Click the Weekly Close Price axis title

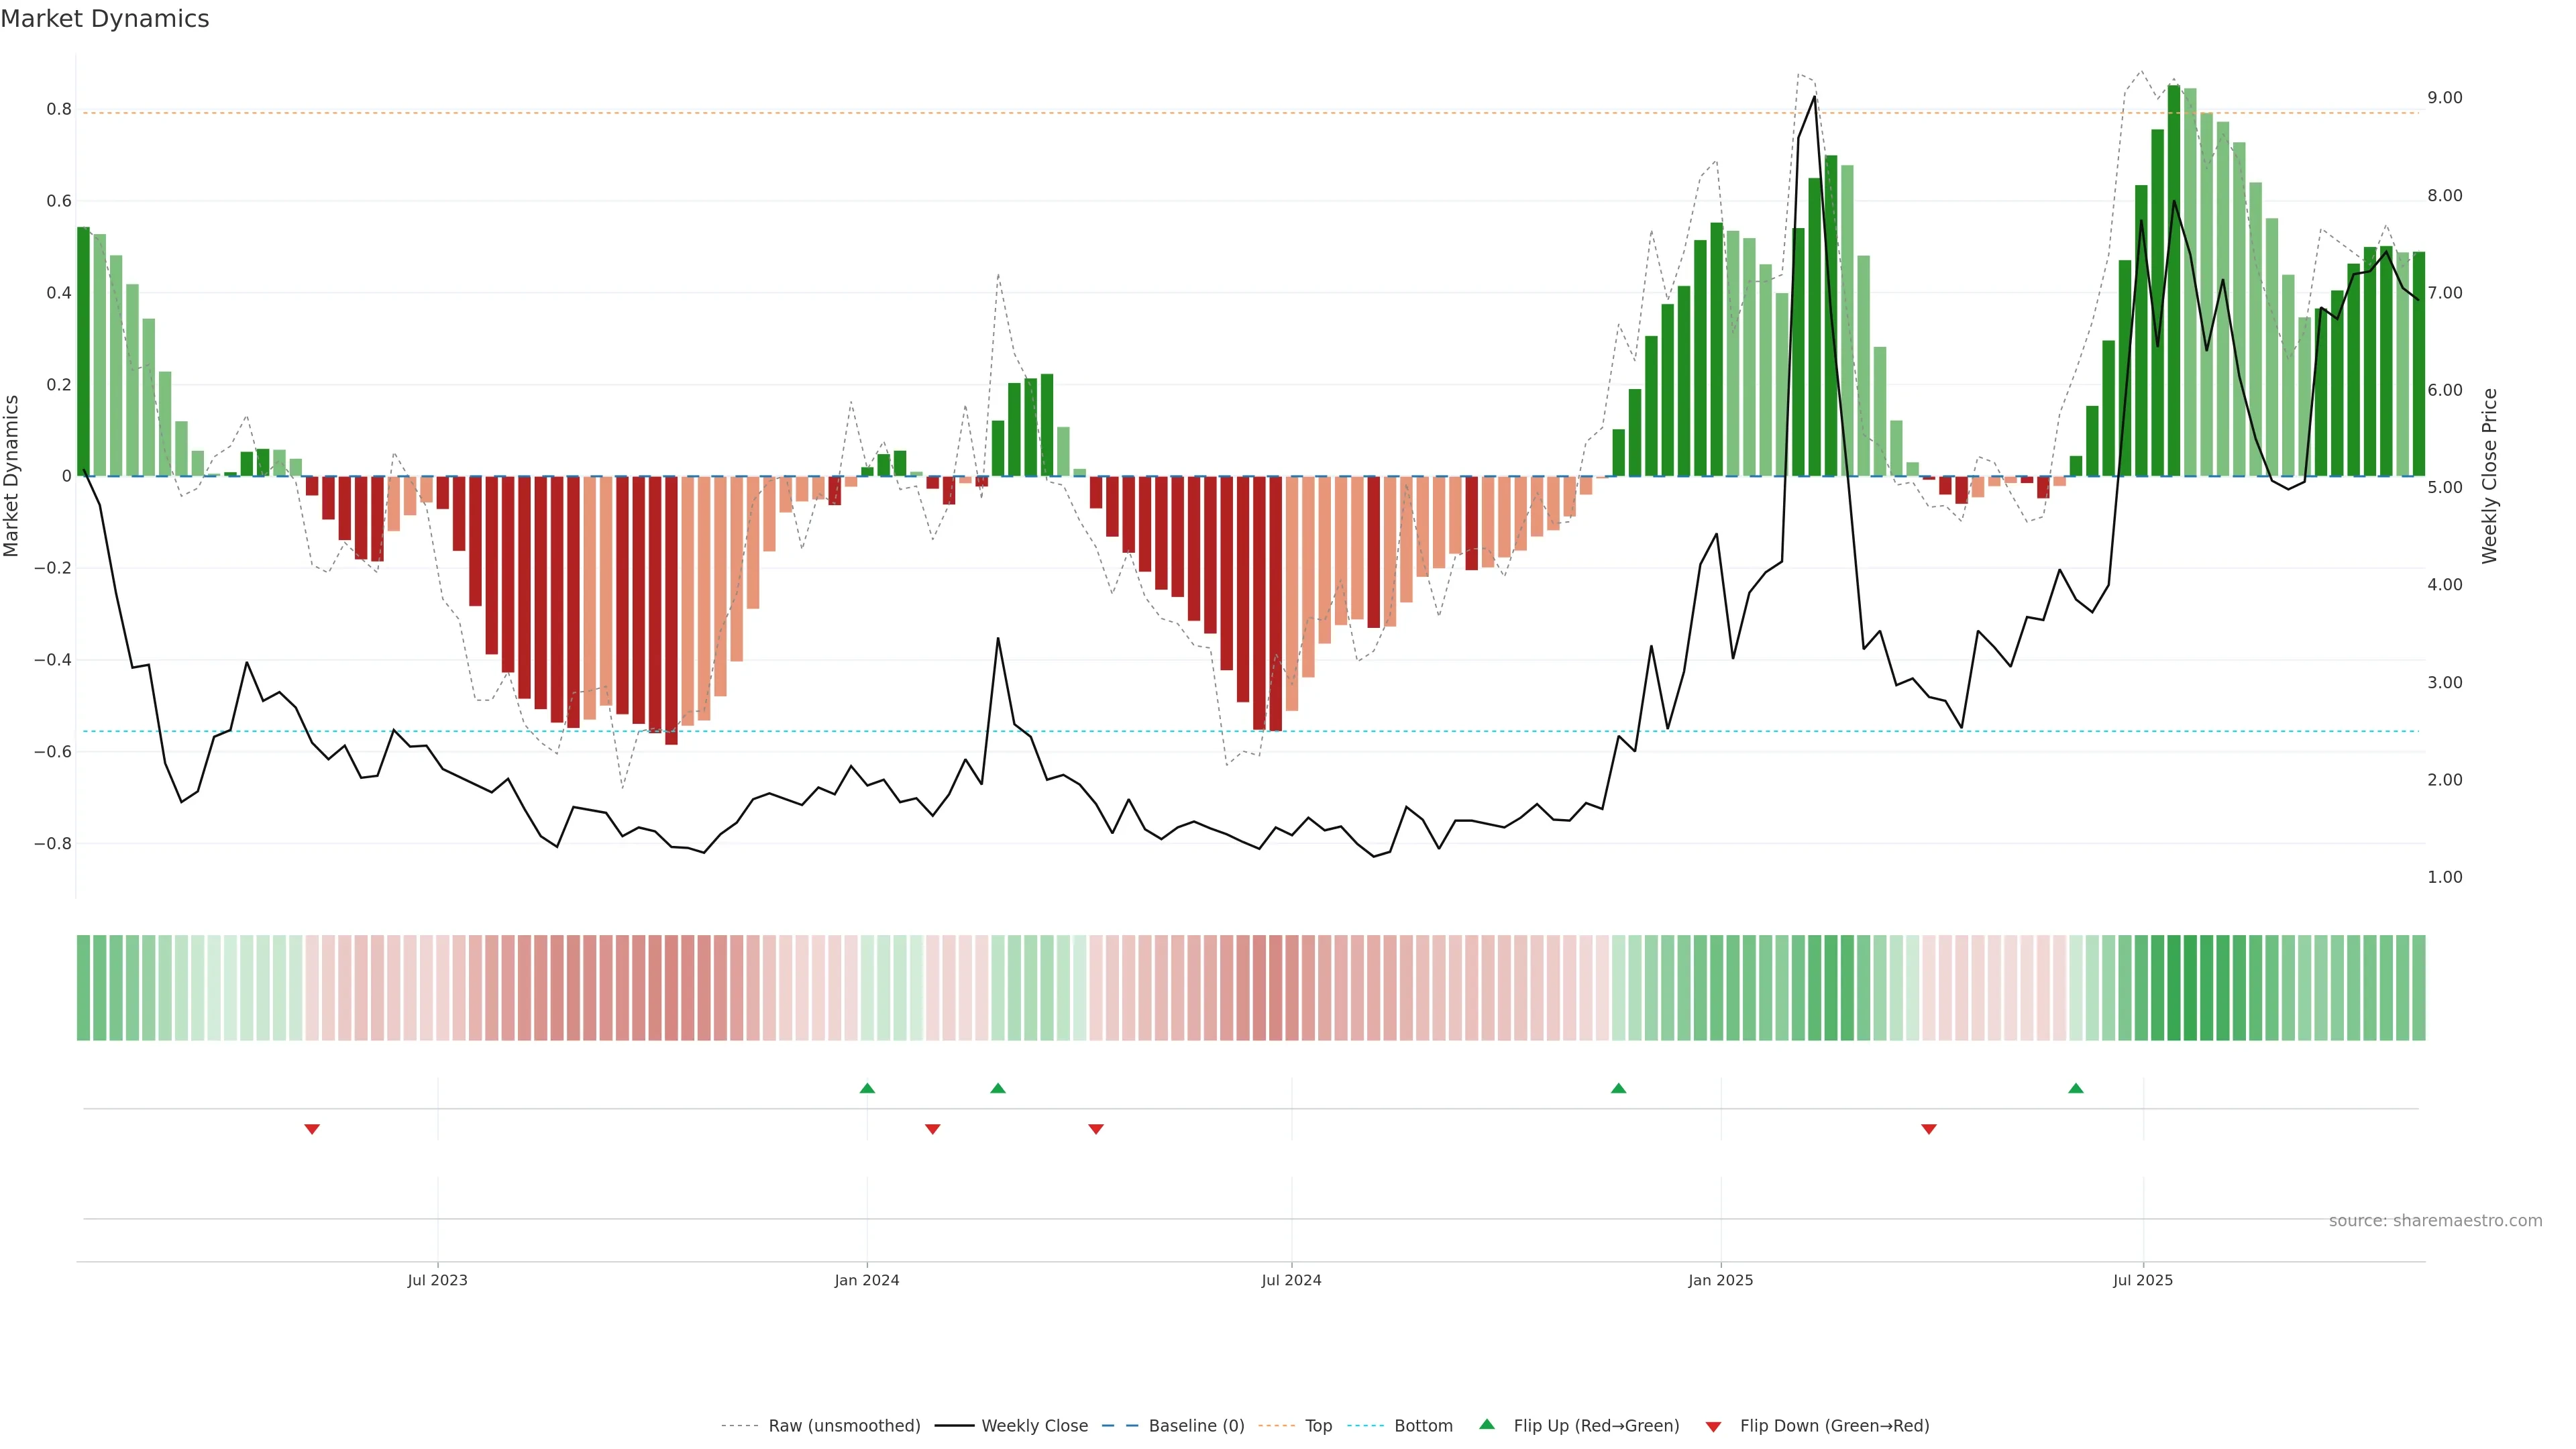(x=2489, y=476)
